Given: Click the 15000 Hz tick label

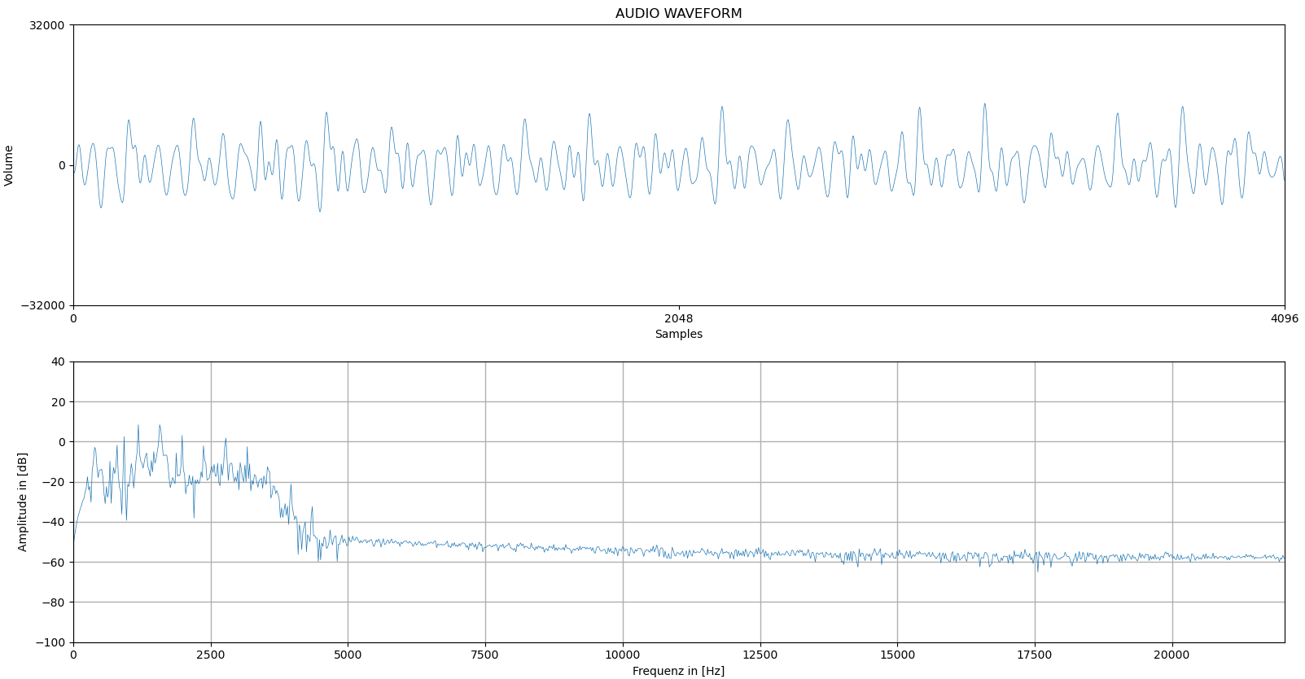Looking at the screenshot, I should pyautogui.click(x=897, y=655).
